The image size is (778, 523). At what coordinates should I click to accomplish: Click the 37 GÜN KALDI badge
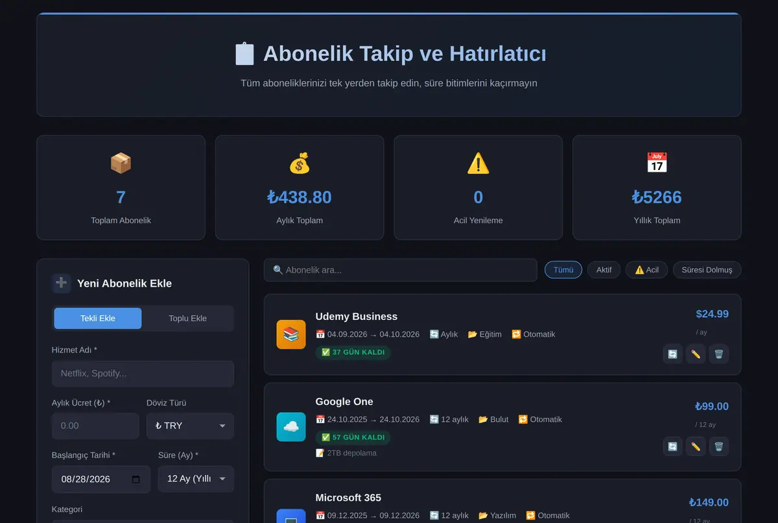click(x=353, y=352)
